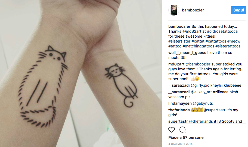Viewport: 248px width, 147px height.
Task: Open bamboozler's profile picture avatar
Action: (x=174, y=10)
